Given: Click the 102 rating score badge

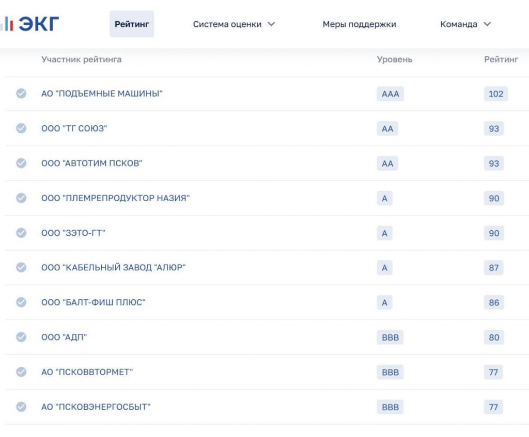Looking at the screenshot, I should 495,94.
